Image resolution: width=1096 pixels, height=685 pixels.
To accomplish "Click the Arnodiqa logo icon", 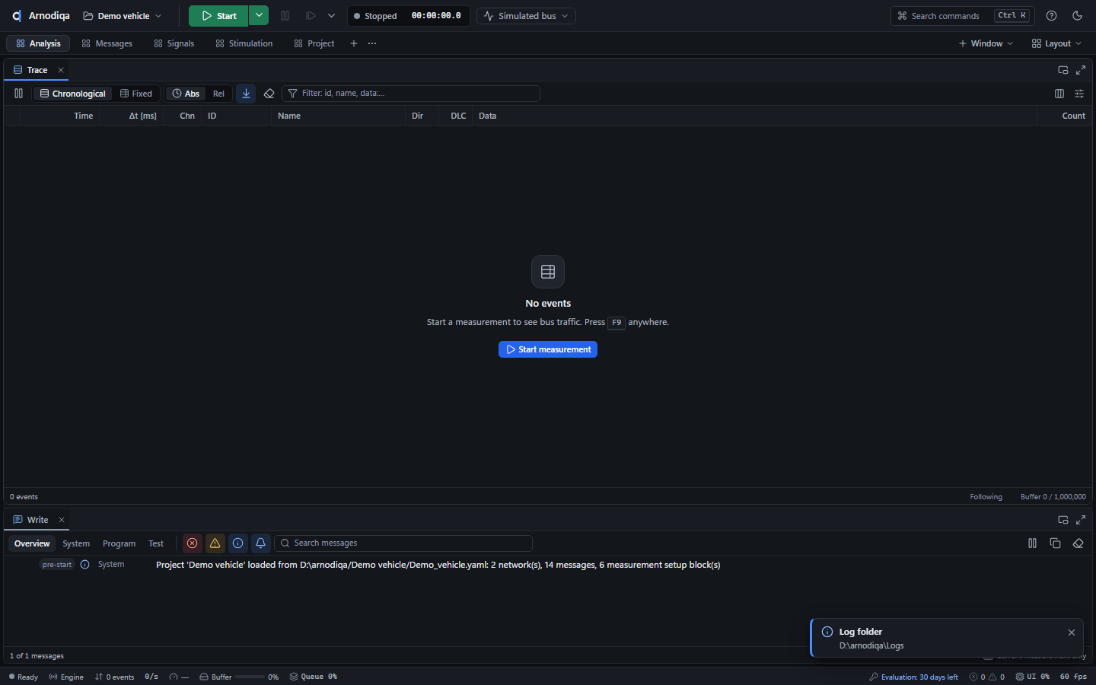I will (x=16, y=16).
